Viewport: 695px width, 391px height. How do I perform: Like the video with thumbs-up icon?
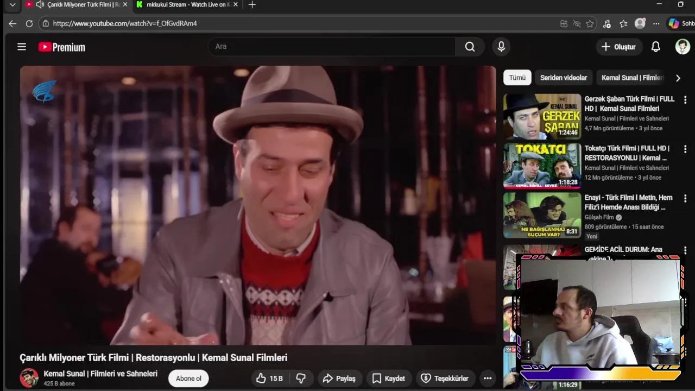(270, 379)
